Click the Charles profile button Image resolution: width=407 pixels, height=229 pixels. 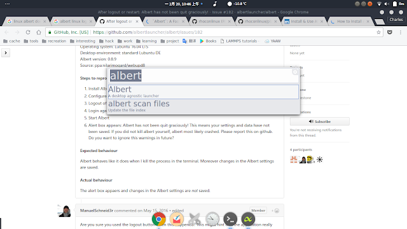[x=396, y=20]
